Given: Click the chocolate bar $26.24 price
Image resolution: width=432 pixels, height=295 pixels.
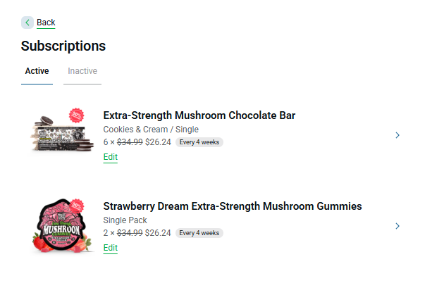Looking at the screenshot, I should point(159,142).
